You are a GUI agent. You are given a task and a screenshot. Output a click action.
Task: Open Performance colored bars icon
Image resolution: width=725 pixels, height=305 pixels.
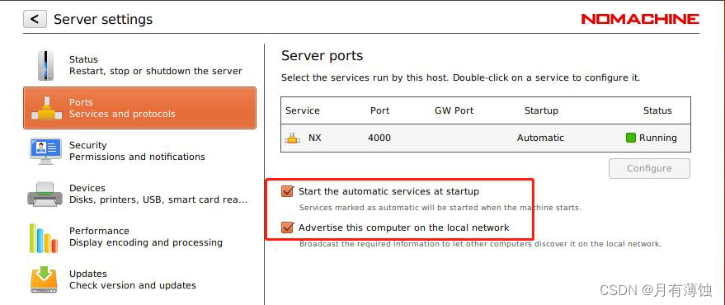point(44,238)
